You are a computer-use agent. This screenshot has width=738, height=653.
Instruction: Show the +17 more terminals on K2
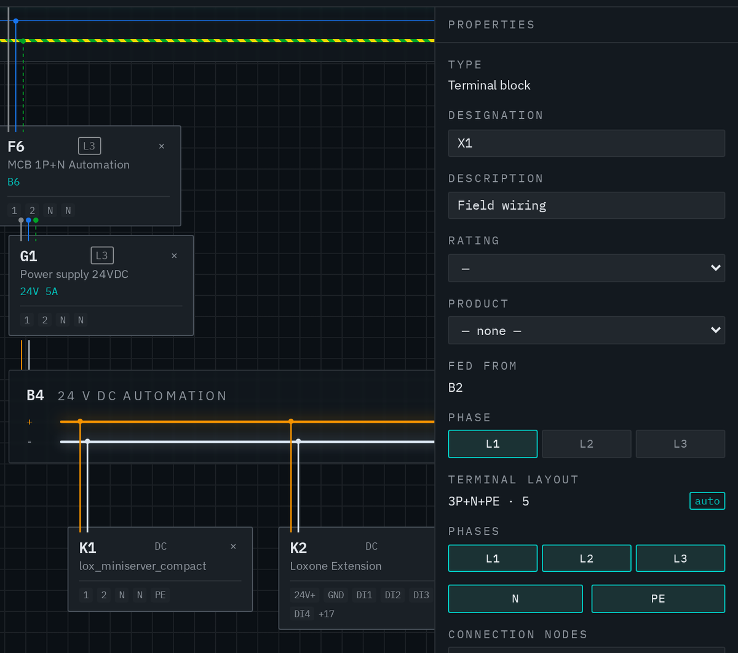point(327,614)
